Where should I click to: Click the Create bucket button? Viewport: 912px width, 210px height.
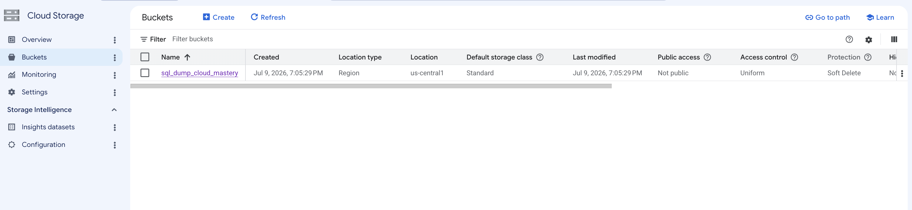[x=218, y=17]
